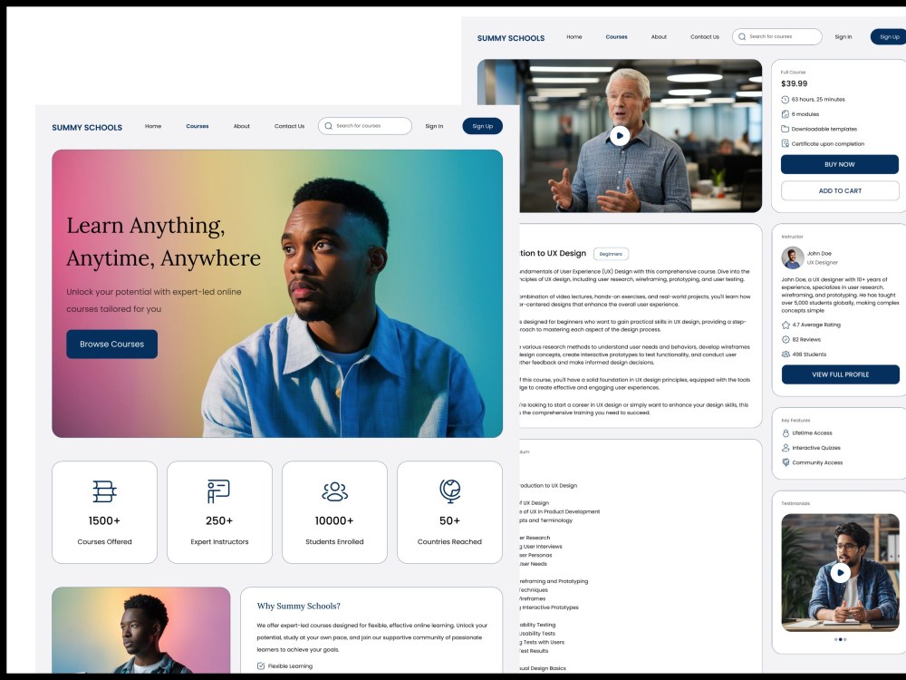This screenshot has width=906, height=680.
Task: Open Contact Us in the course page navigation
Action: pyautogui.click(x=705, y=36)
